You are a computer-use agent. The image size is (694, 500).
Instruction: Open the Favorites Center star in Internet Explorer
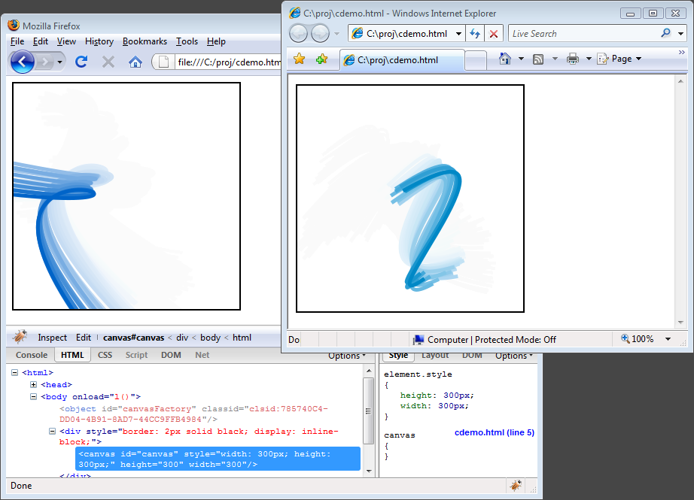[299, 58]
